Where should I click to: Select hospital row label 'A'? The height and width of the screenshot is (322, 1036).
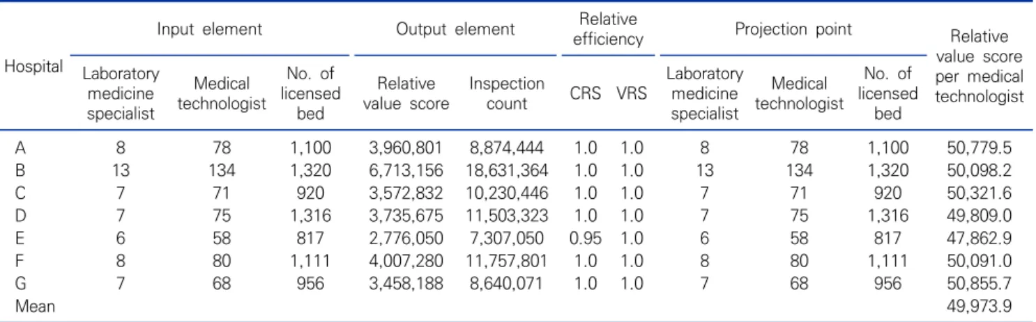(19, 148)
